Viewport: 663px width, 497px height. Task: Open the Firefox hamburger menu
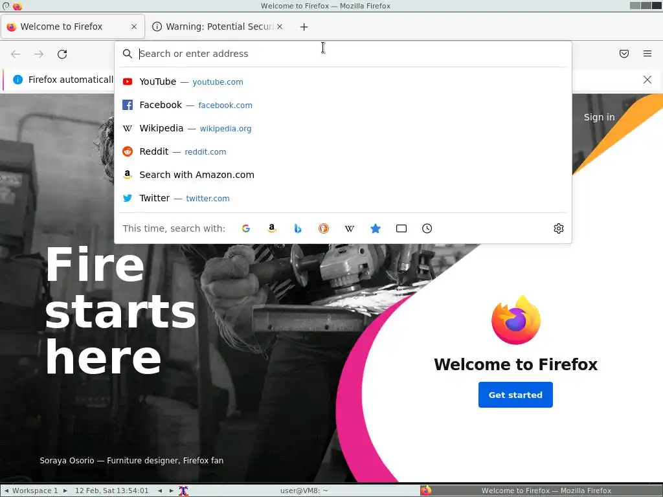[x=647, y=54]
